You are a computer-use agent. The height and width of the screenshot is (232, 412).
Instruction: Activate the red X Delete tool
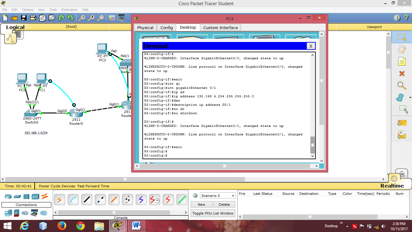pos(402,73)
